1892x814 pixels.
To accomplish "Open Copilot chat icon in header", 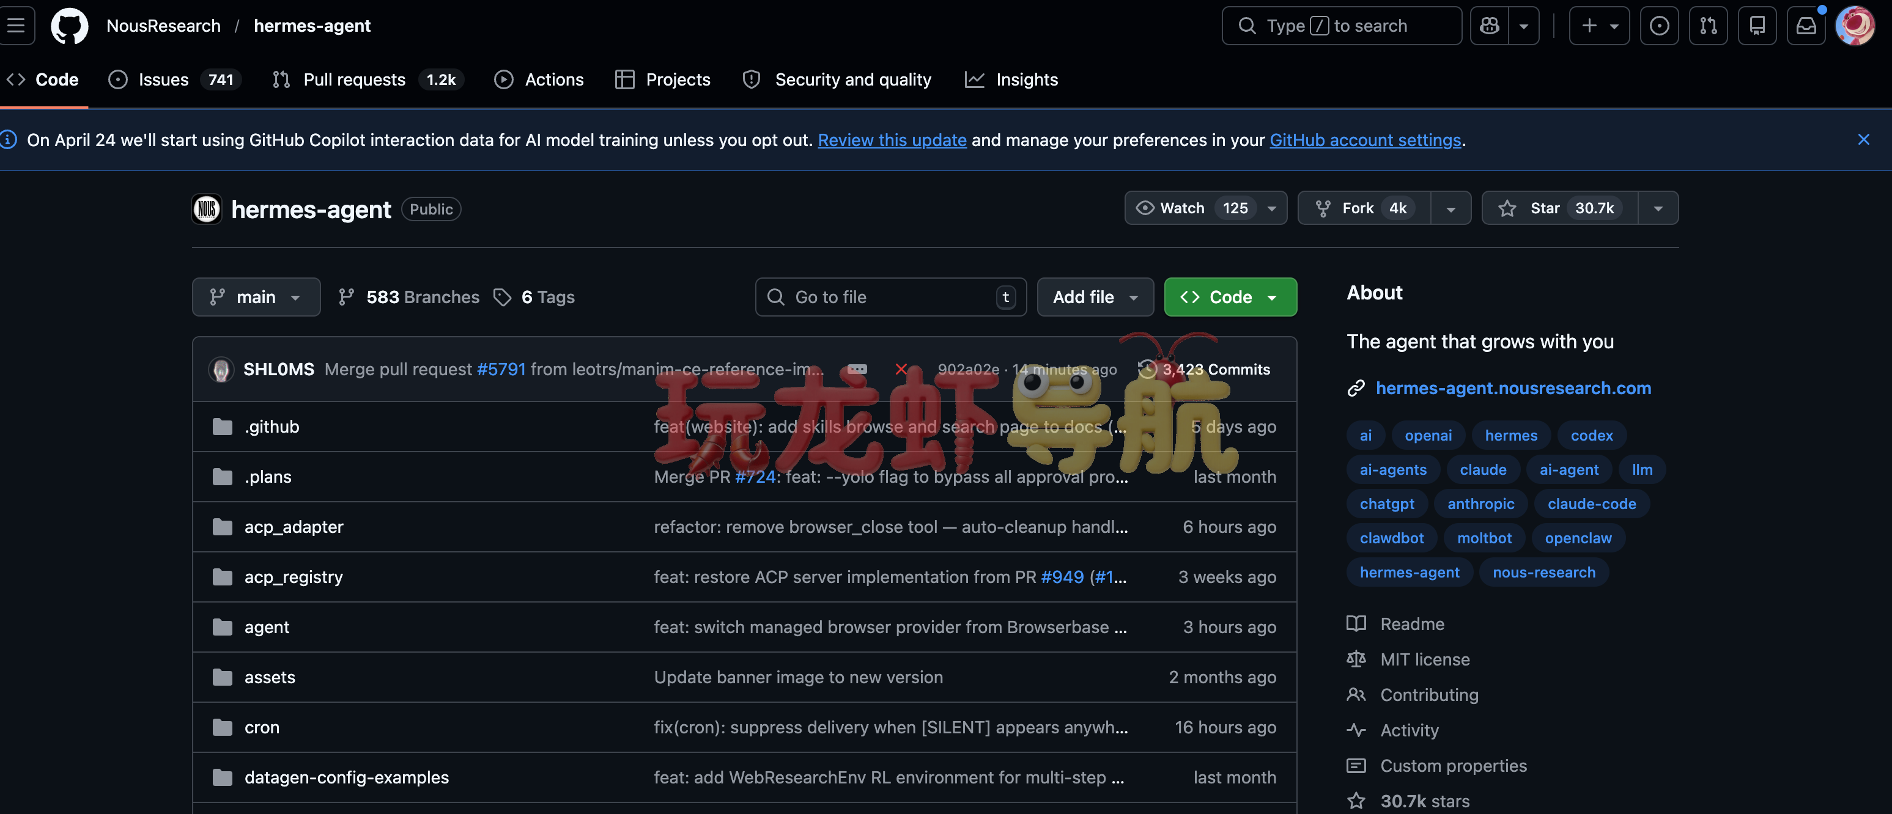I will pyautogui.click(x=1490, y=26).
